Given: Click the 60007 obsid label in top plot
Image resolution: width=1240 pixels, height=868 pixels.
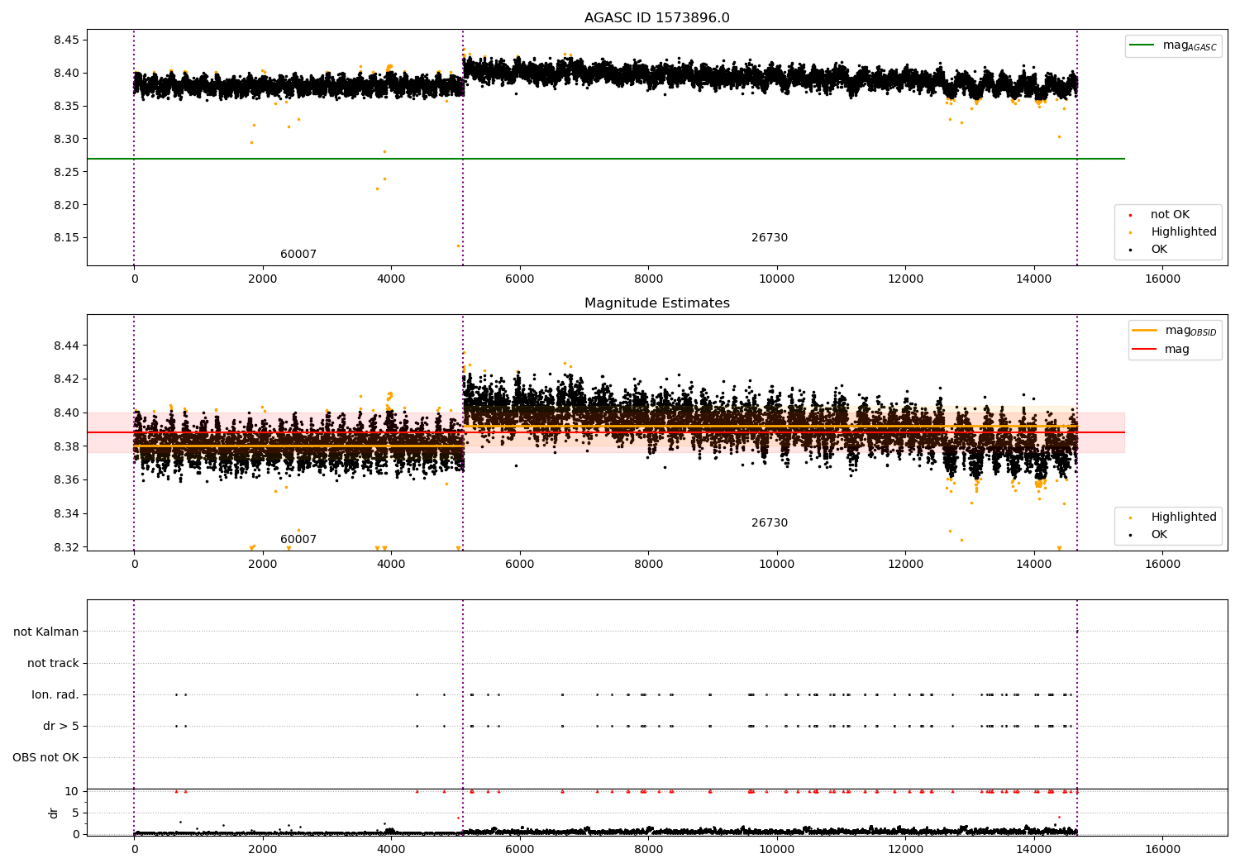Looking at the screenshot, I should (x=298, y=255).
